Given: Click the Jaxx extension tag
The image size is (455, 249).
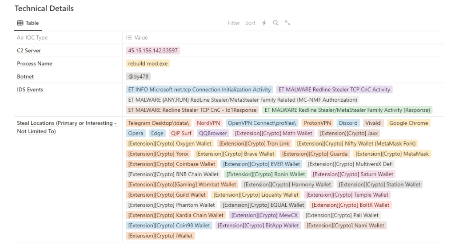Looking at the screenshot, I should point(349,133).
